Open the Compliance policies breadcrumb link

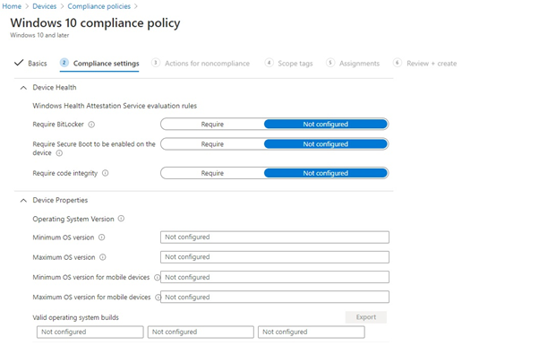99,6
